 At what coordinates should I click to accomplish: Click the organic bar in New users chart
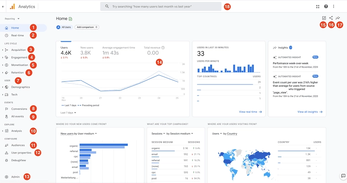click(104, 146)
